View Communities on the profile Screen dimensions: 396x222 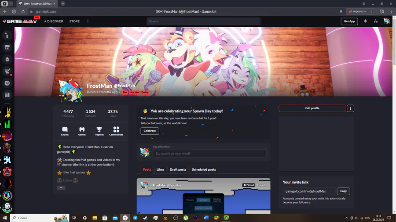pos(116,131)
